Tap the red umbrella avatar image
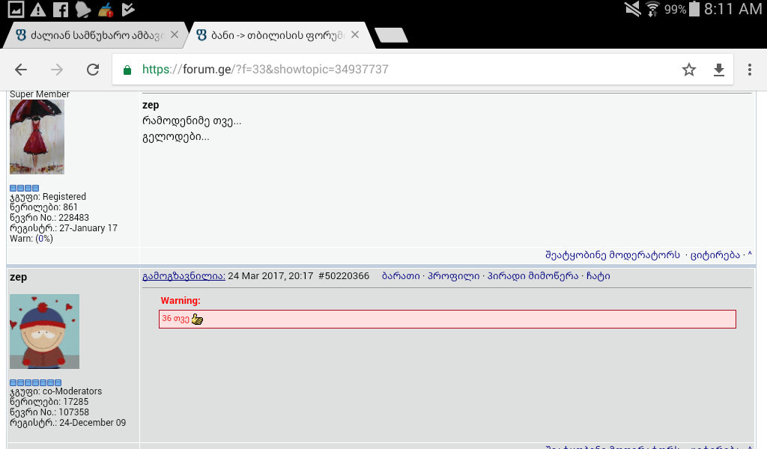767x449 pixels. 37,137
